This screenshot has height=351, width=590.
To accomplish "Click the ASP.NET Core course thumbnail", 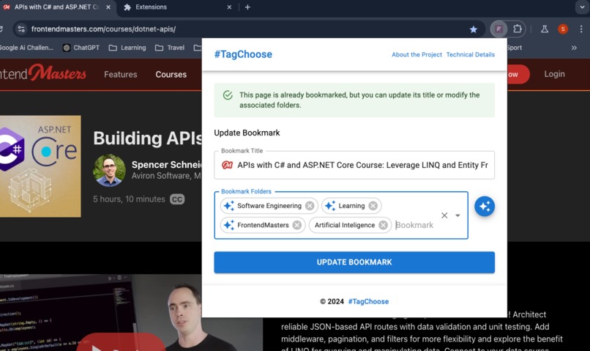I will [x=40, y=166].
